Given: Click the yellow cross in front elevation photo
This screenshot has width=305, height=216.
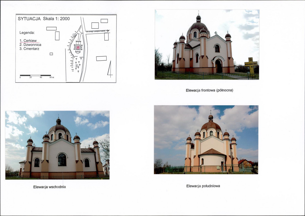Looking at the screenshot, I should [x=251, y=65].
